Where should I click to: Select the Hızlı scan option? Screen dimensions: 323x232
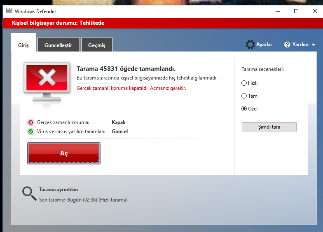[x=249, y=83]
